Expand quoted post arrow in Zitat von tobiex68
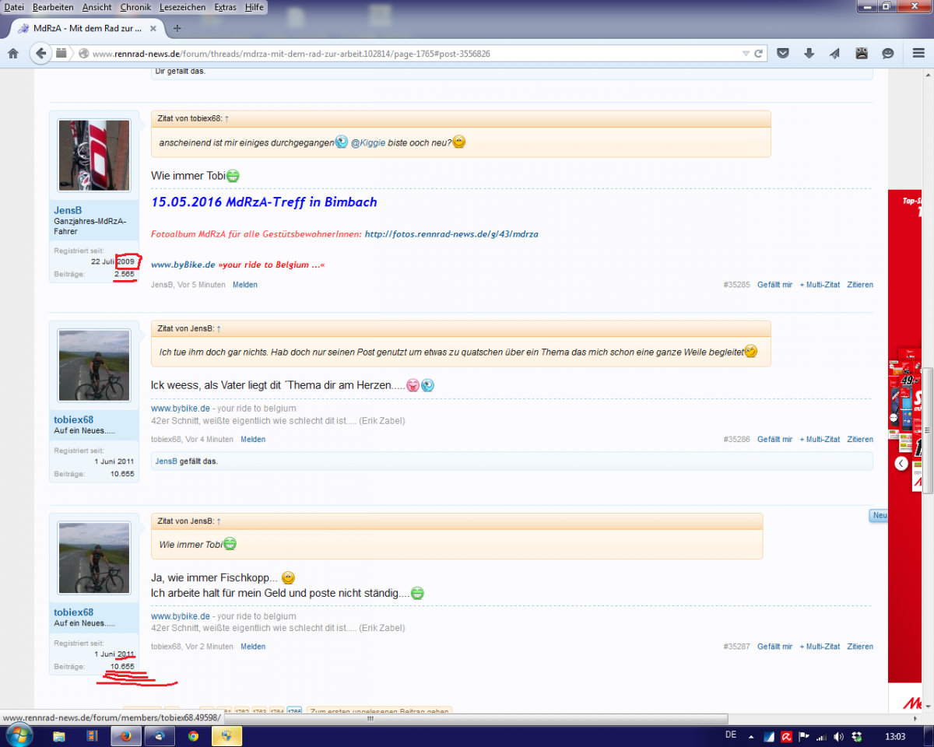This screenshot has width=934, height=747. click(x=226, y=119)
